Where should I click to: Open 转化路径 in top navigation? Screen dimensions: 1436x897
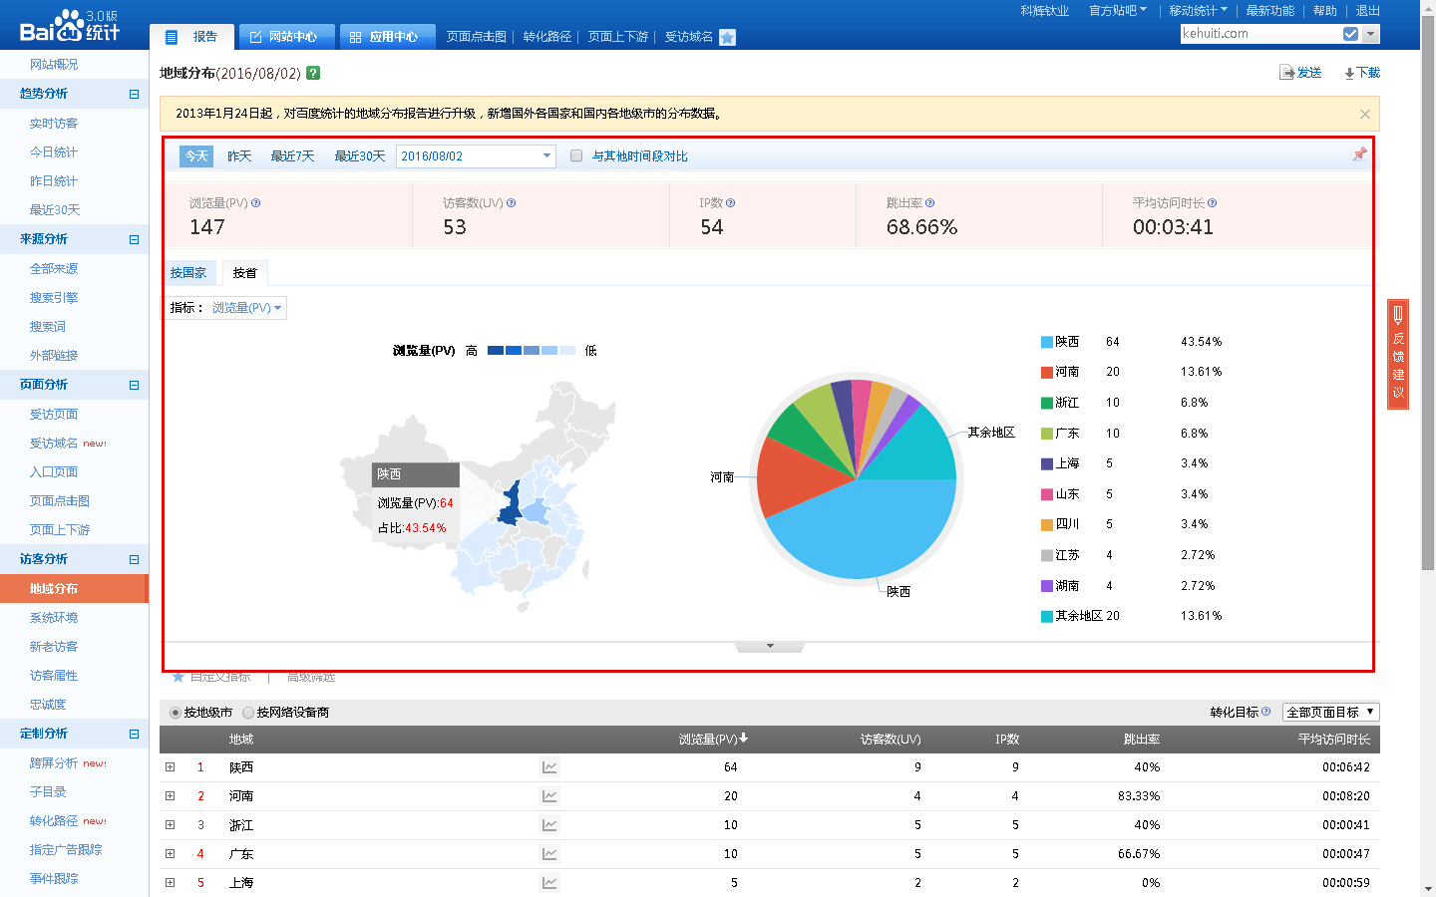coord(547,37)
